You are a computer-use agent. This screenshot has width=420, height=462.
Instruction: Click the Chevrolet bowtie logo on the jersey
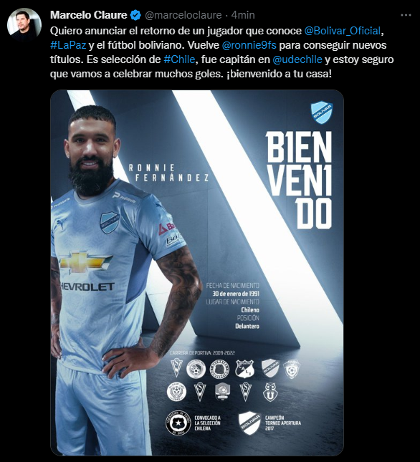[86, 261]
